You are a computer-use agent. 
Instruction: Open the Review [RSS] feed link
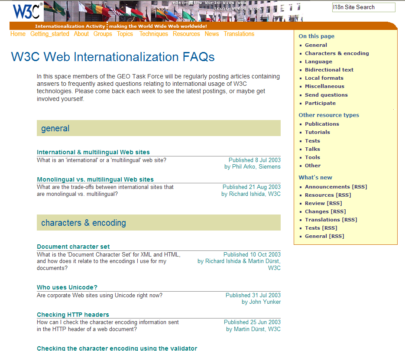pyautogui.click(x=324, y=203)
